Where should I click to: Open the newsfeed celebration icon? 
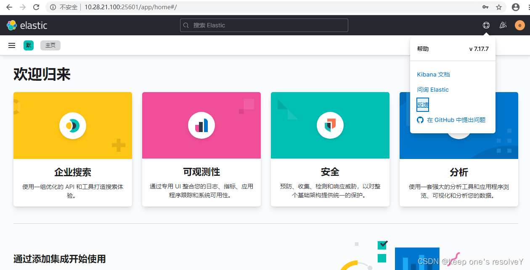coord(503,25)
